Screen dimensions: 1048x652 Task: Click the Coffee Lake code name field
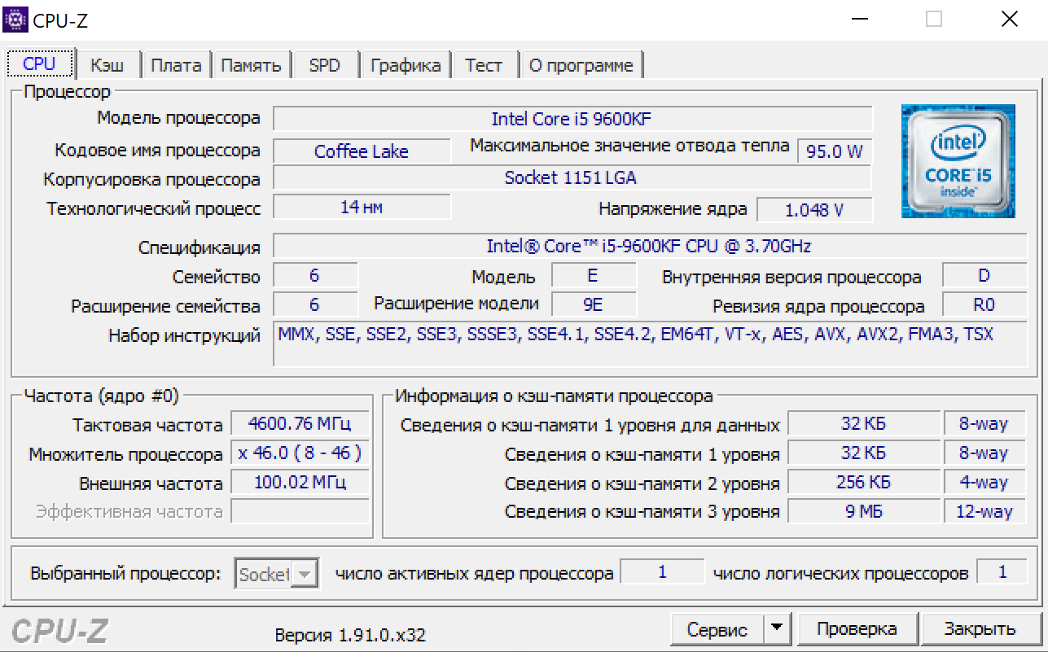coord(362,151)
